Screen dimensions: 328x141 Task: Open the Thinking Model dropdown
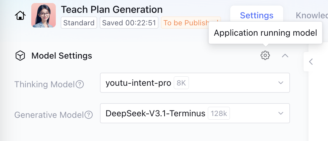(195, 83)
